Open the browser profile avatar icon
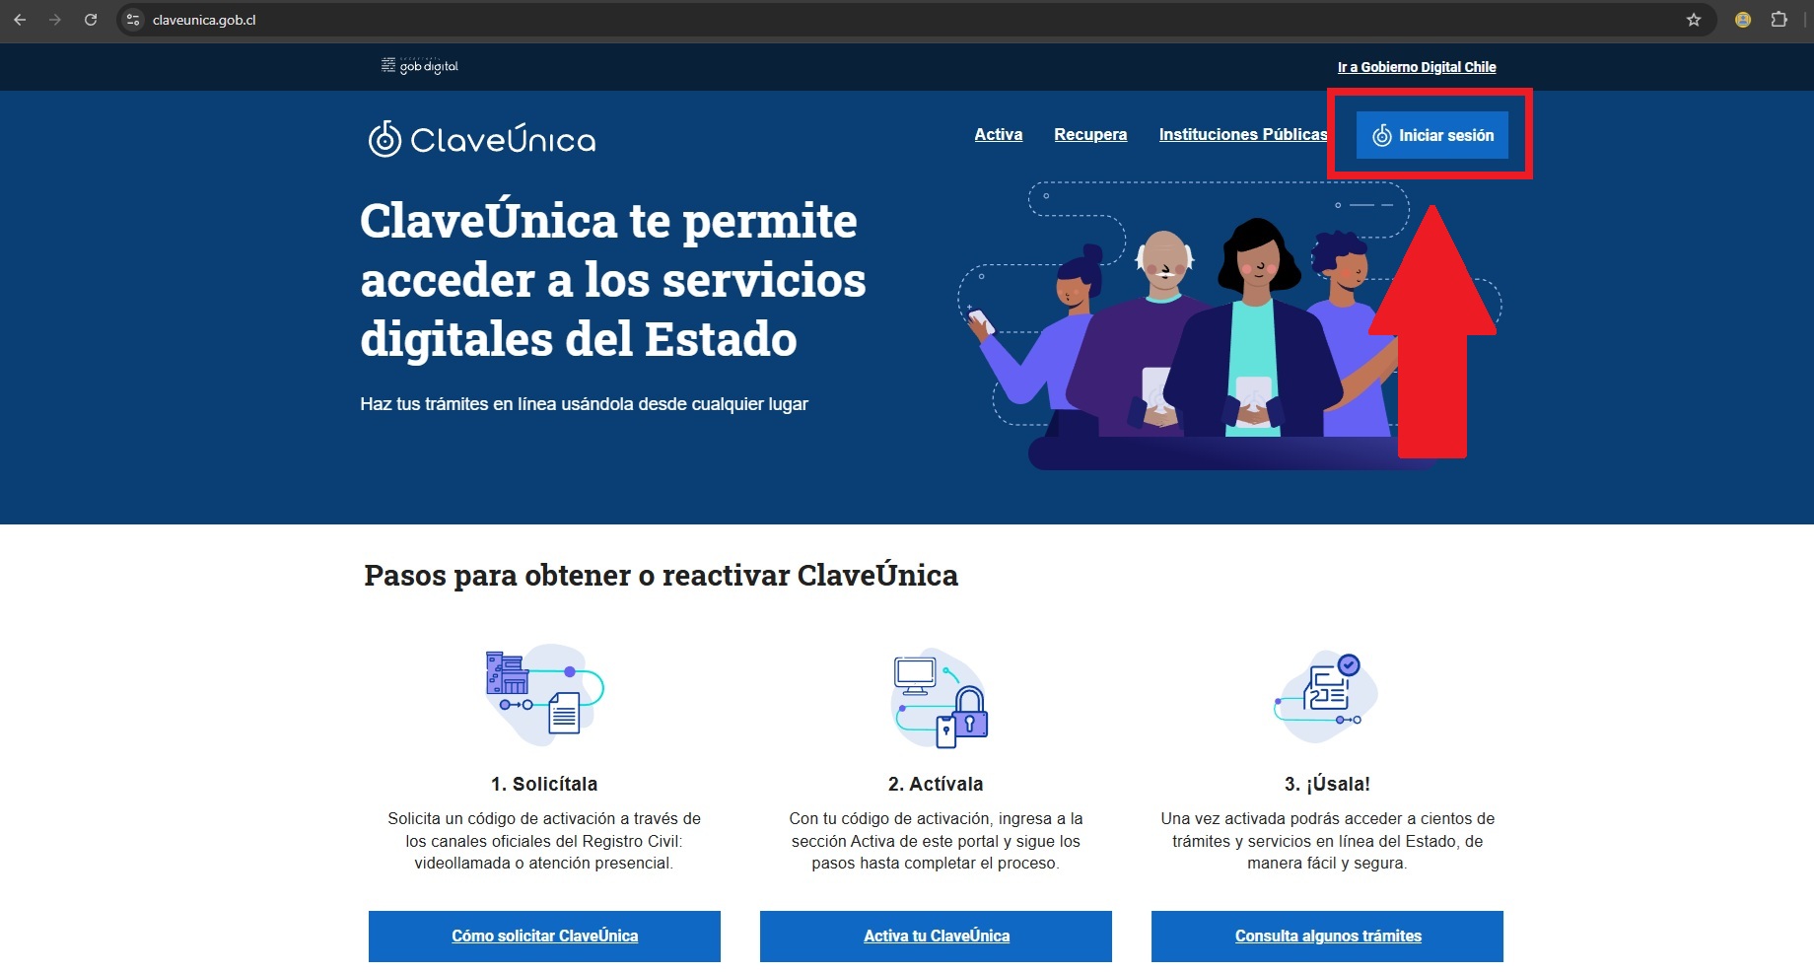The width and height of the screenshot is (1814, 972). click(x=1743, y=20)
